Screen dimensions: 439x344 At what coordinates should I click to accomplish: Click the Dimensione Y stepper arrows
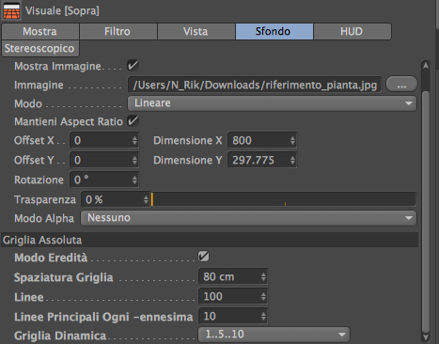coord(292,160)
